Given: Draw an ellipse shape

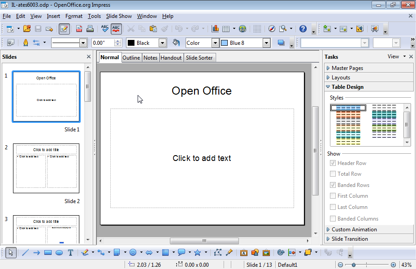Looking at the screenshot, I should pos(59,252).
